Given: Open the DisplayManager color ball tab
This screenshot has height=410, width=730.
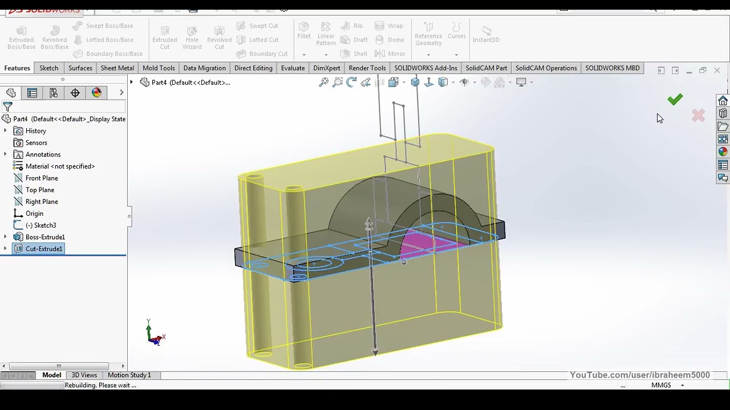Looking at the screenshot, I should 96,93.
